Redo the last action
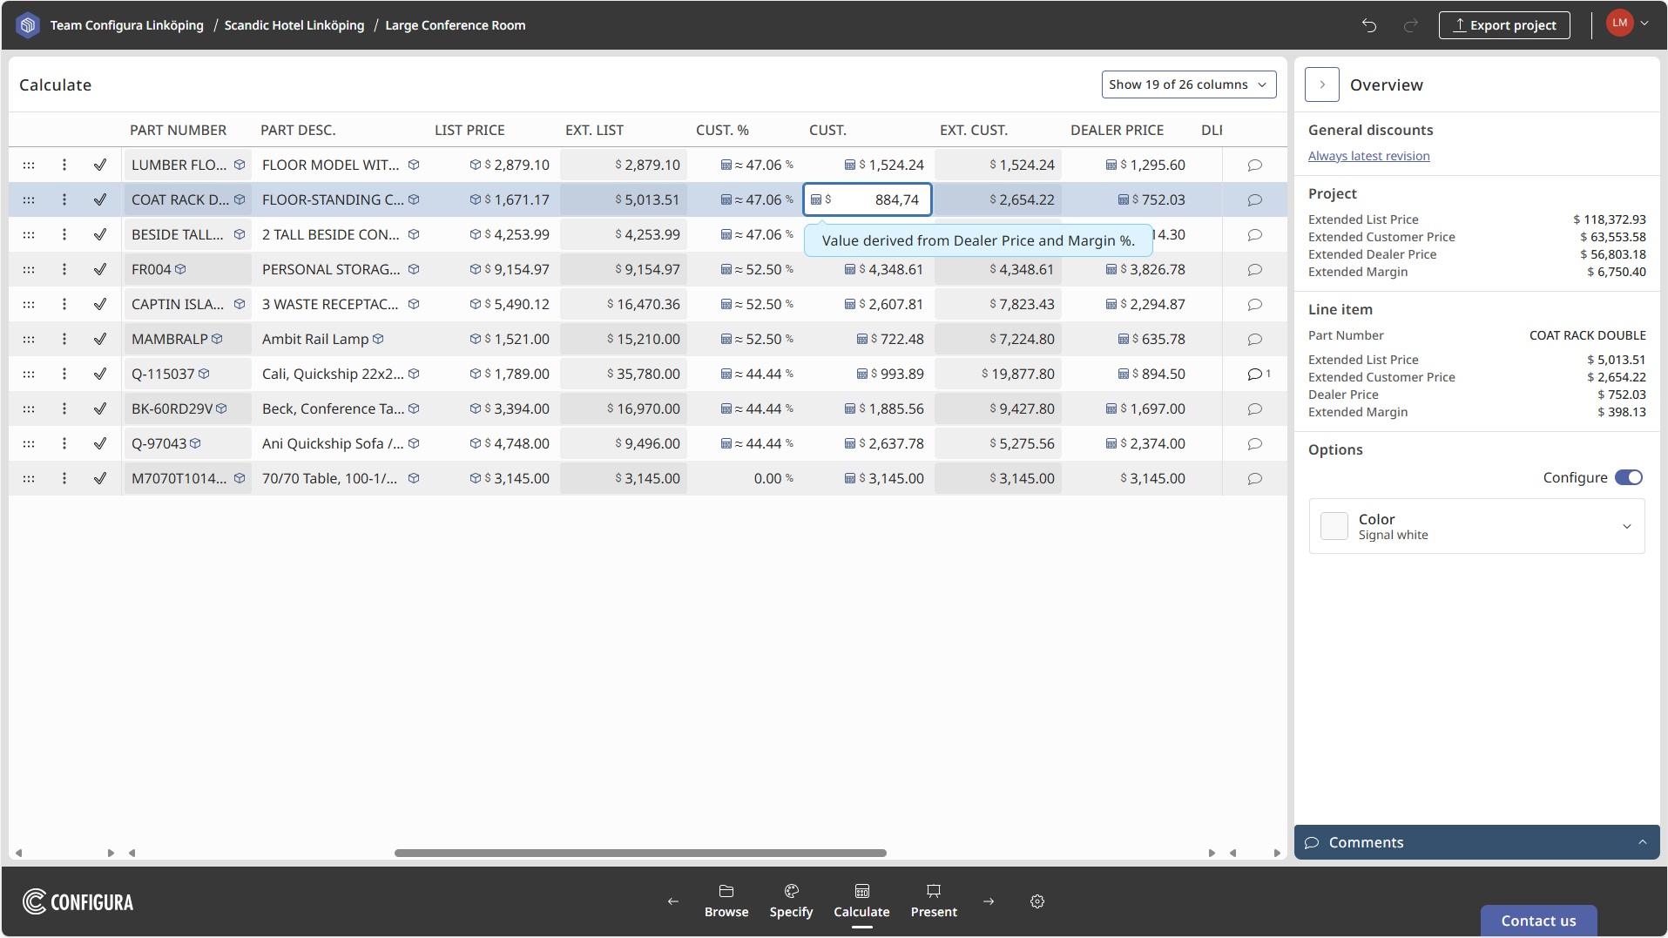 (x=1411, y=25)
